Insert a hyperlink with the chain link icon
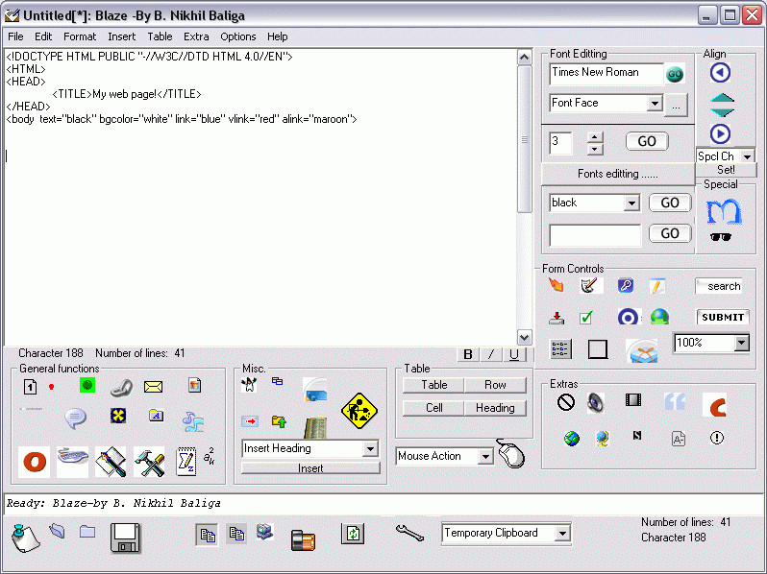The height and width of the screenshot is (574, 767). pos(121,388)
